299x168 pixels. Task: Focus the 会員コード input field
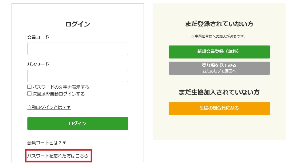(x=78, y=49)
